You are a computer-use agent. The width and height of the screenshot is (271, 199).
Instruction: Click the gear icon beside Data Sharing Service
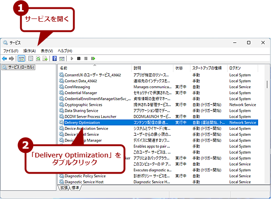tap(61, 110)
